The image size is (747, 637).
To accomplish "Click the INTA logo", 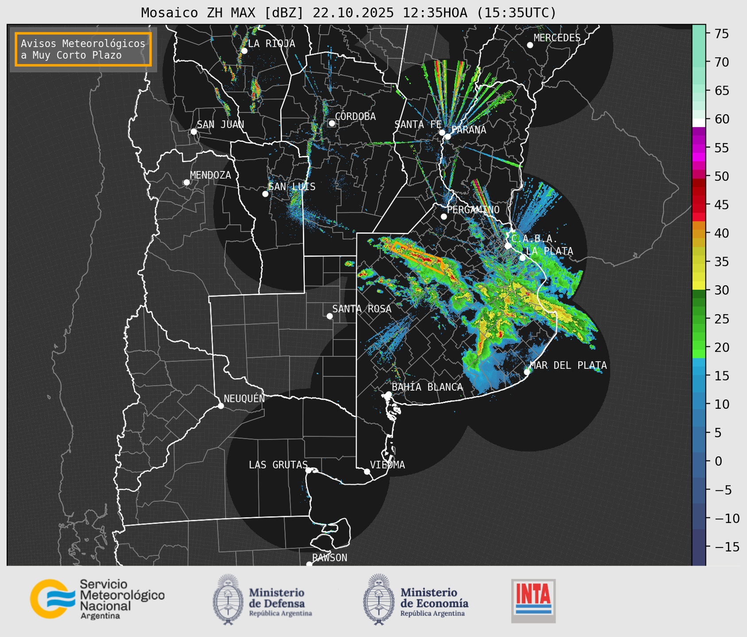I will pos(534,601).
